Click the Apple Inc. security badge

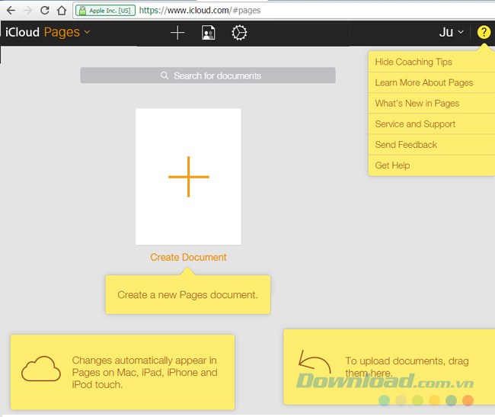tap(105, 11)
